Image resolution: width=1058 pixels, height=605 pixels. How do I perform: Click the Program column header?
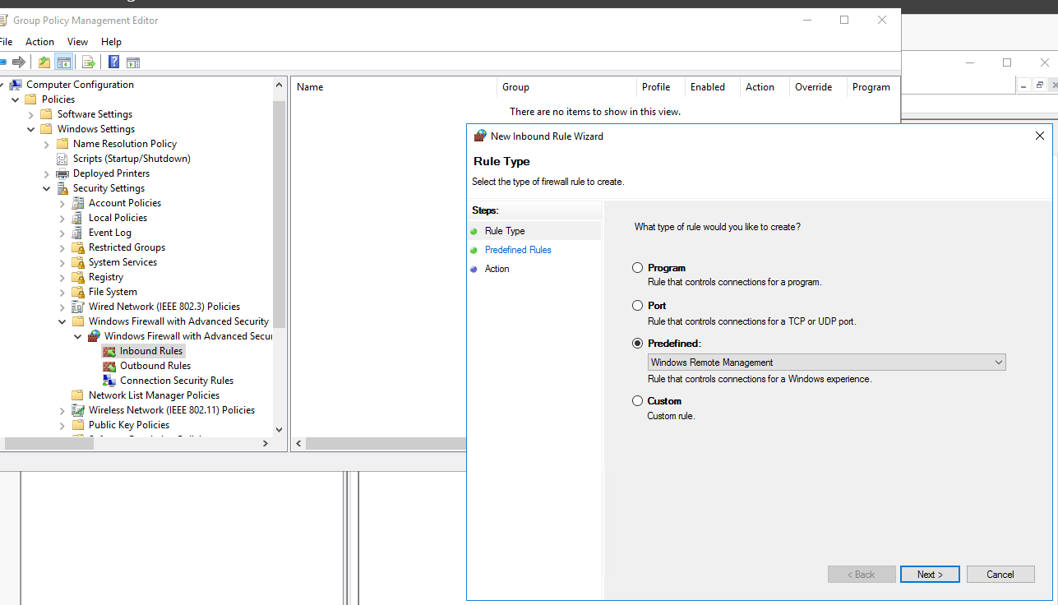click(873, 87)
